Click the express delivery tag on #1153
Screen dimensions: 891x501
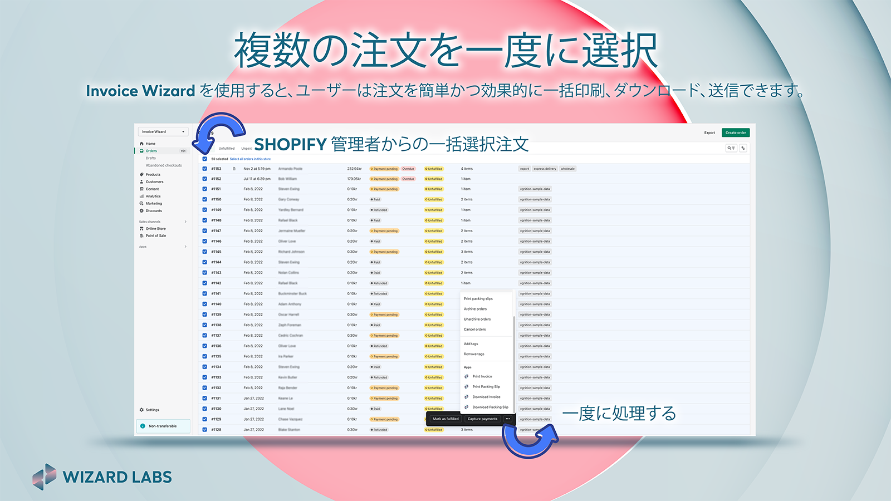[x=545, y=169]
